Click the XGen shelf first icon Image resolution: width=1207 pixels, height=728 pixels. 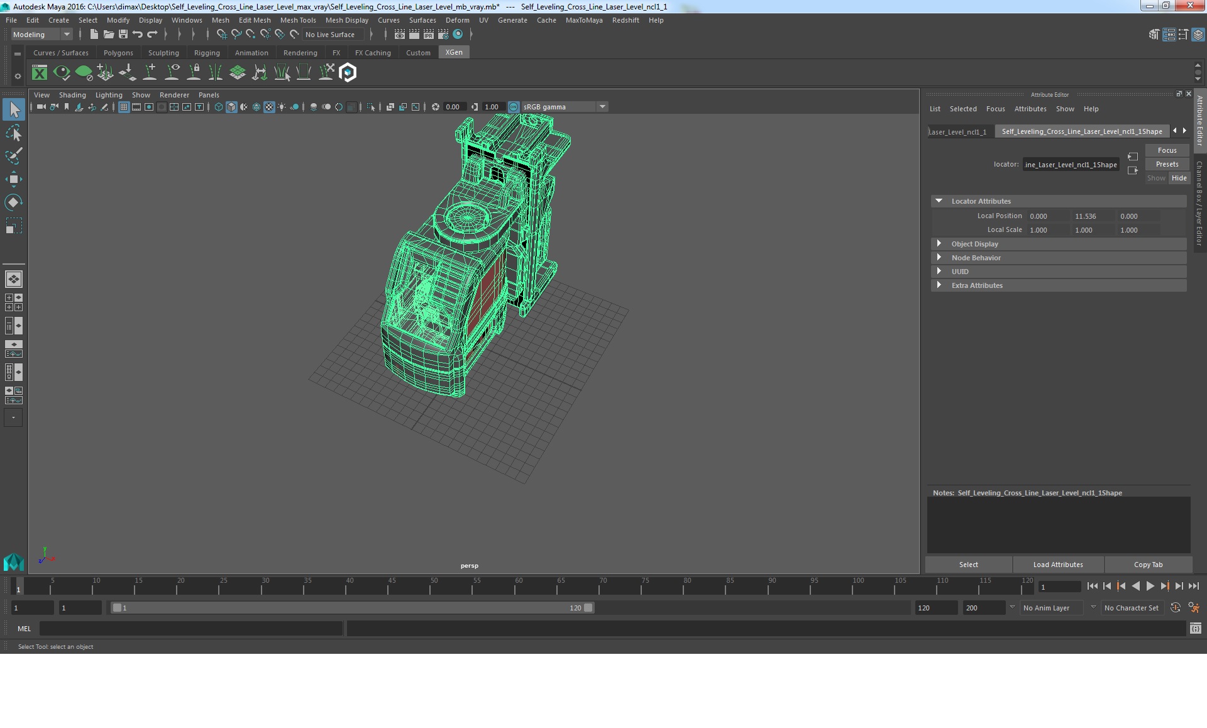(x=40, y=73)
